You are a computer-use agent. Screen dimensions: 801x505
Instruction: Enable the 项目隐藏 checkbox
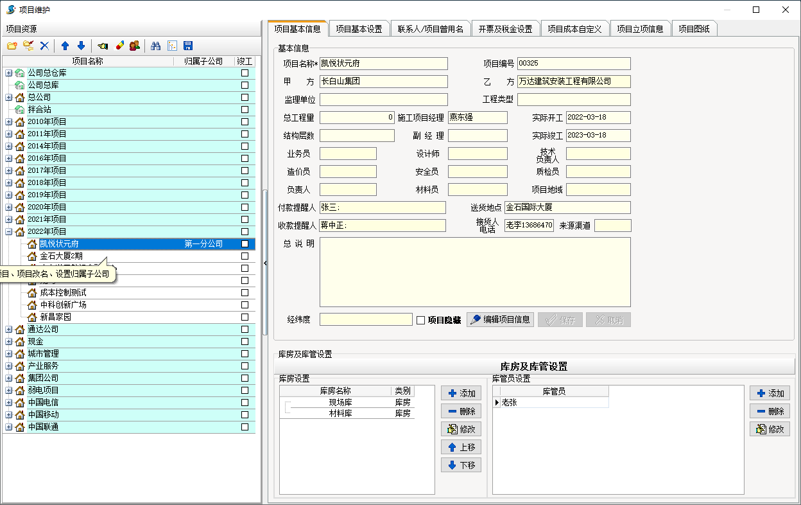[421, 320]
